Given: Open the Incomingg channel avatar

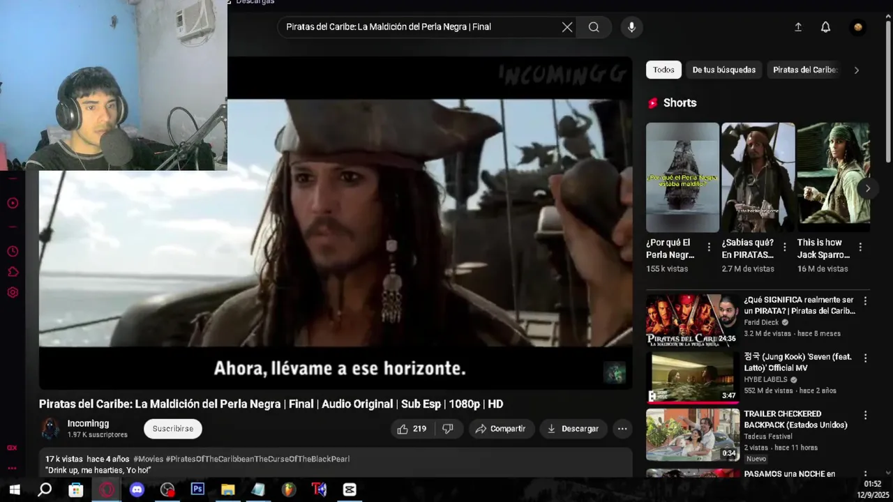Looking at the screenshot, I should (x=50, y=429).
